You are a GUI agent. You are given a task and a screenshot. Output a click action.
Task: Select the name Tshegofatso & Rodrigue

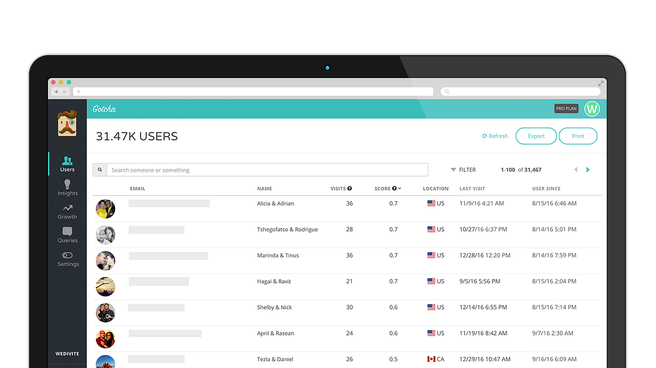pyautogui.click(x=287, y=229)
